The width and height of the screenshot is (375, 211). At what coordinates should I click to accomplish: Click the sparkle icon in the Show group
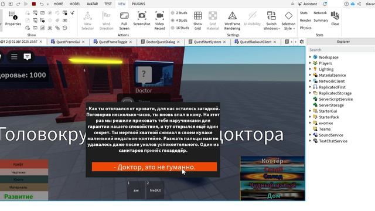pos(72,13)
